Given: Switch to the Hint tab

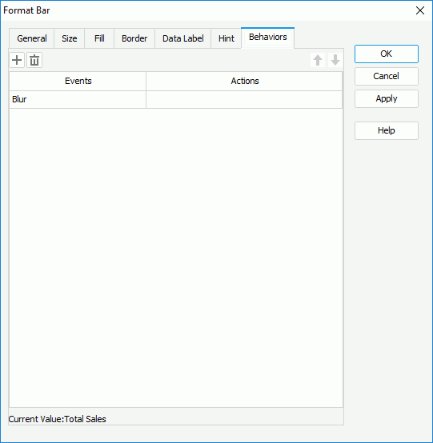Looking at the screenshot, I should (x=226, y=38).
